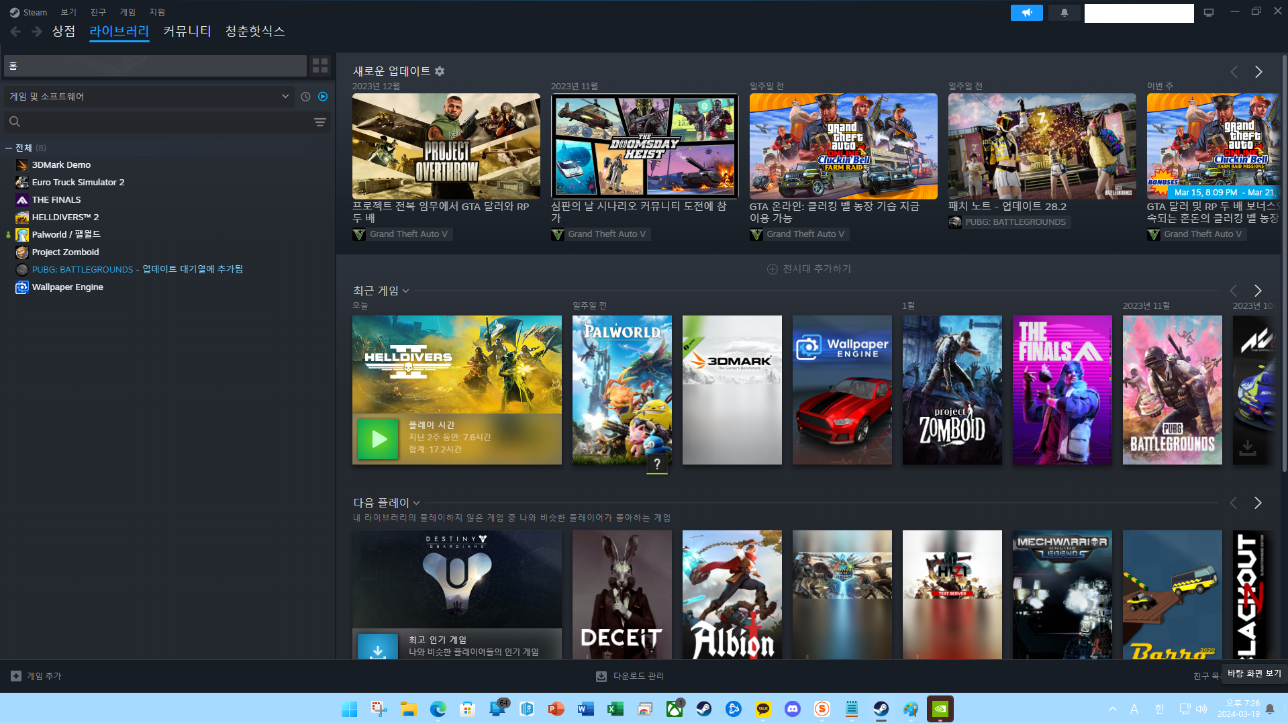
Task: Switch to the Store (상점) tab
Action: click(64, 31)
